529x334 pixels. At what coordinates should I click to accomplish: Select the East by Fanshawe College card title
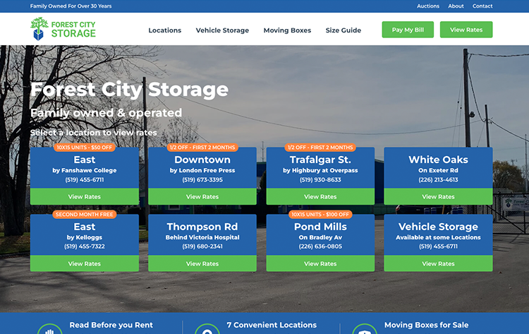coord(85,160)
